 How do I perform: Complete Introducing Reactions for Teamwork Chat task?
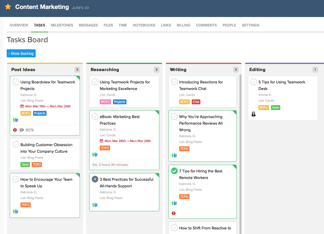[x=174, y=82]
